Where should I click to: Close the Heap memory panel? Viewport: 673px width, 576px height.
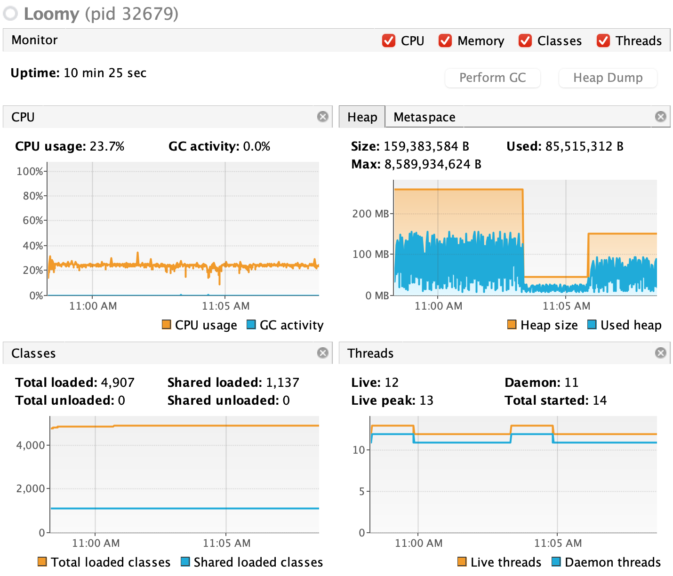(x=660, y=117)
